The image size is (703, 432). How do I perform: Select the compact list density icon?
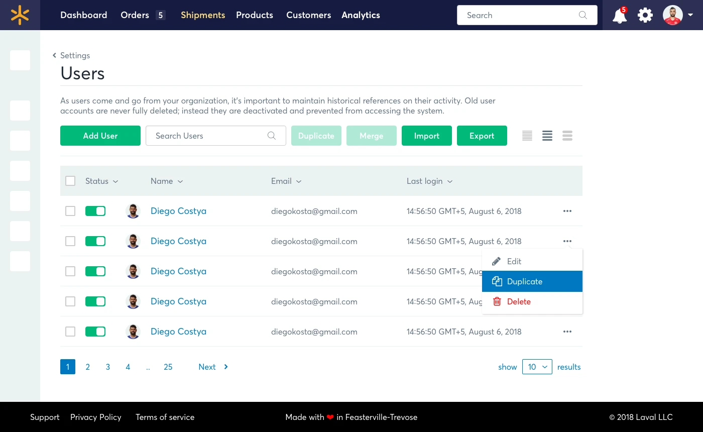(x=527, y=136)
